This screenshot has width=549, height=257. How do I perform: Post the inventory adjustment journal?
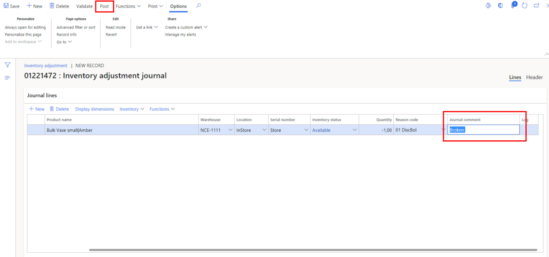[104, 6]
